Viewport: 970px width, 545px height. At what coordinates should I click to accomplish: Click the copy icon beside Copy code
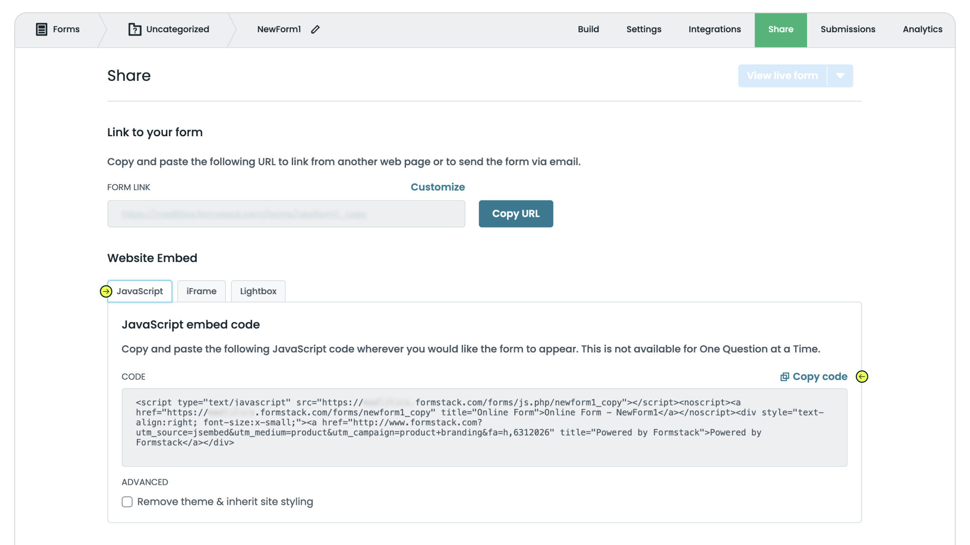click(x=785, y=377)
